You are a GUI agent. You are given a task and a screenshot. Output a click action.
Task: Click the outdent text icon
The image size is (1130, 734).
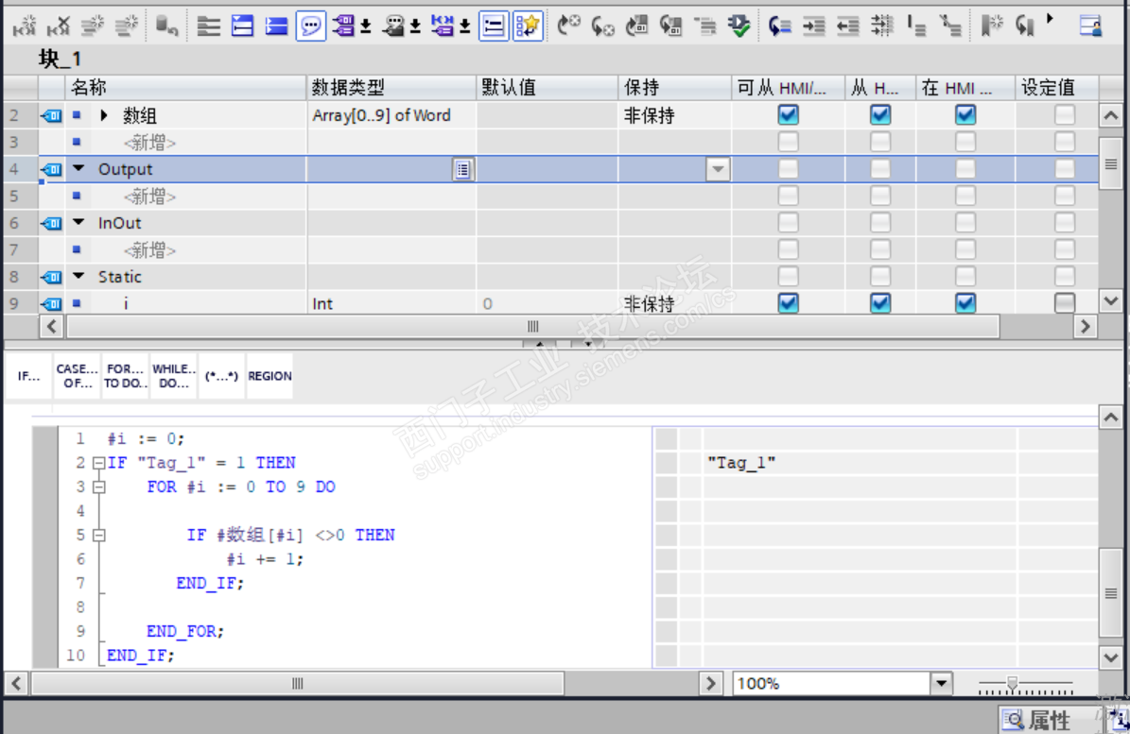click(847, 26)
